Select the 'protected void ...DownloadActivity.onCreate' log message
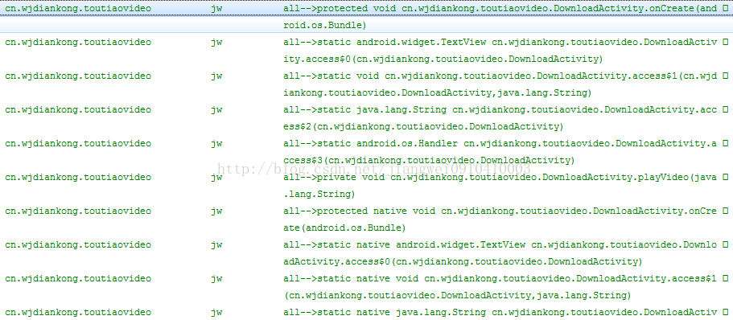The width and height of the screenshot is (733, 320). click(x=500, y=17)
